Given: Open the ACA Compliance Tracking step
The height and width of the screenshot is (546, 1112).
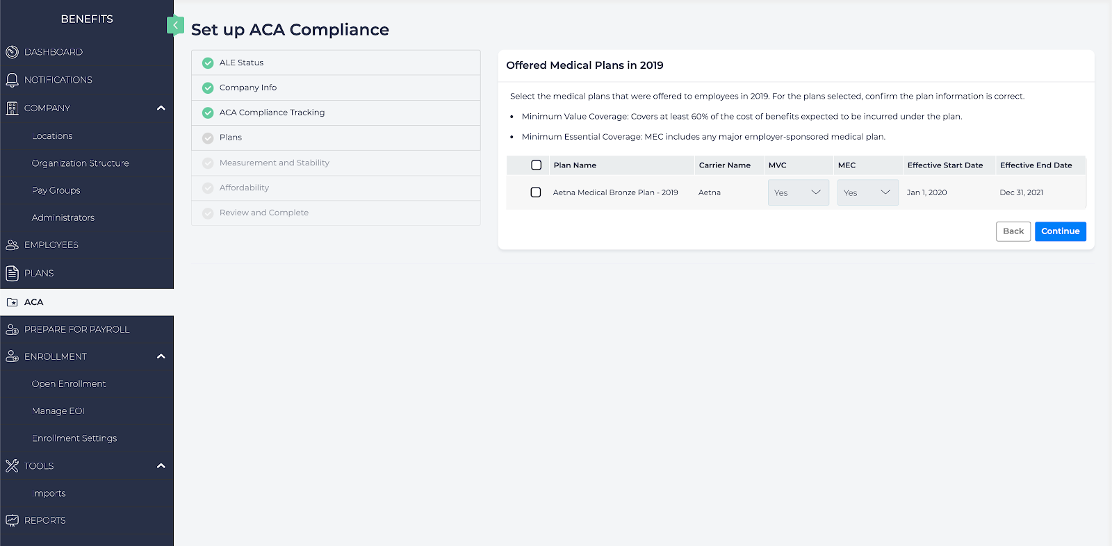Looking at the screenshot, I should point(272,113).
